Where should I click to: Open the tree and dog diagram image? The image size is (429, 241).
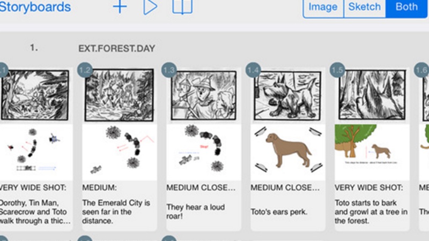[x=372, y=151]
